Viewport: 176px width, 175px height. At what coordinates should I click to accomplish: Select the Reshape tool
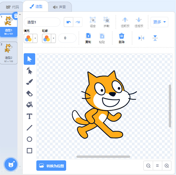tap(29, 70)
